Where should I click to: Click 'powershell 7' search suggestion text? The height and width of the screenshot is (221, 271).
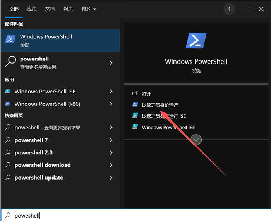coord(31,140)
